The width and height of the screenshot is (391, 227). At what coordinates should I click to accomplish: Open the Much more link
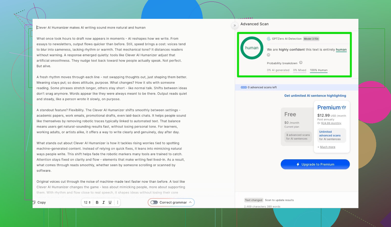327,147
